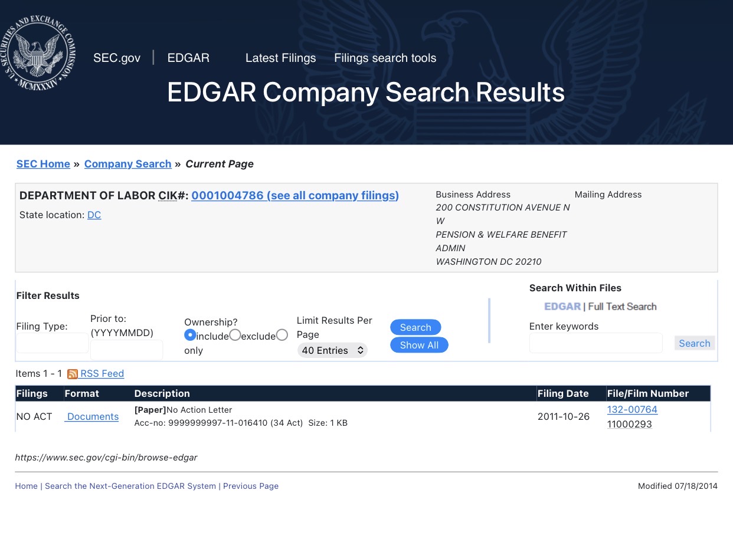Select the Ownership only radio button
This screenshot has width=733, height=536.
[x=282, y=335]
